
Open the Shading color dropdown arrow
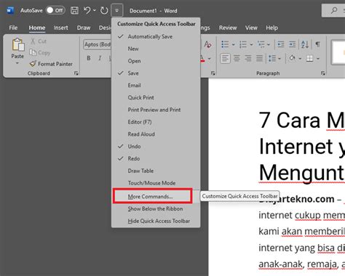pos(300,58)
